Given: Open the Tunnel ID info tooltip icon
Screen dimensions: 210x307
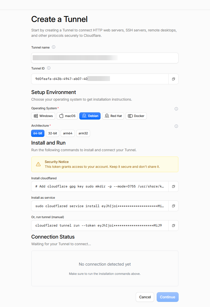Looking at the screenshot, I should point(49,68).
